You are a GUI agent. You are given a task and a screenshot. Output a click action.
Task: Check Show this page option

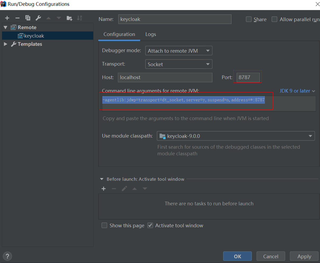pos(104,225)
